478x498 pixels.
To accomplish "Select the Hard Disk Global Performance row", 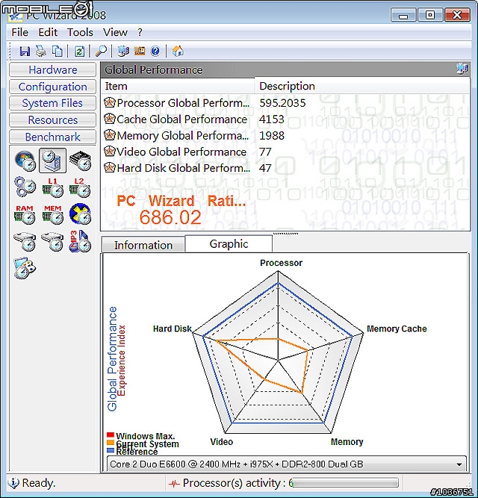I will tap(285, 168).
